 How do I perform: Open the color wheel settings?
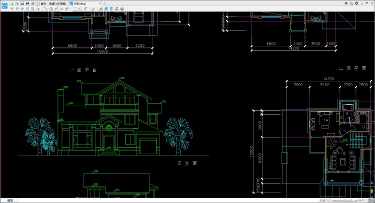(122, 9)
